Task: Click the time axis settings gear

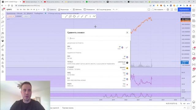Action: tap(186, 100)
